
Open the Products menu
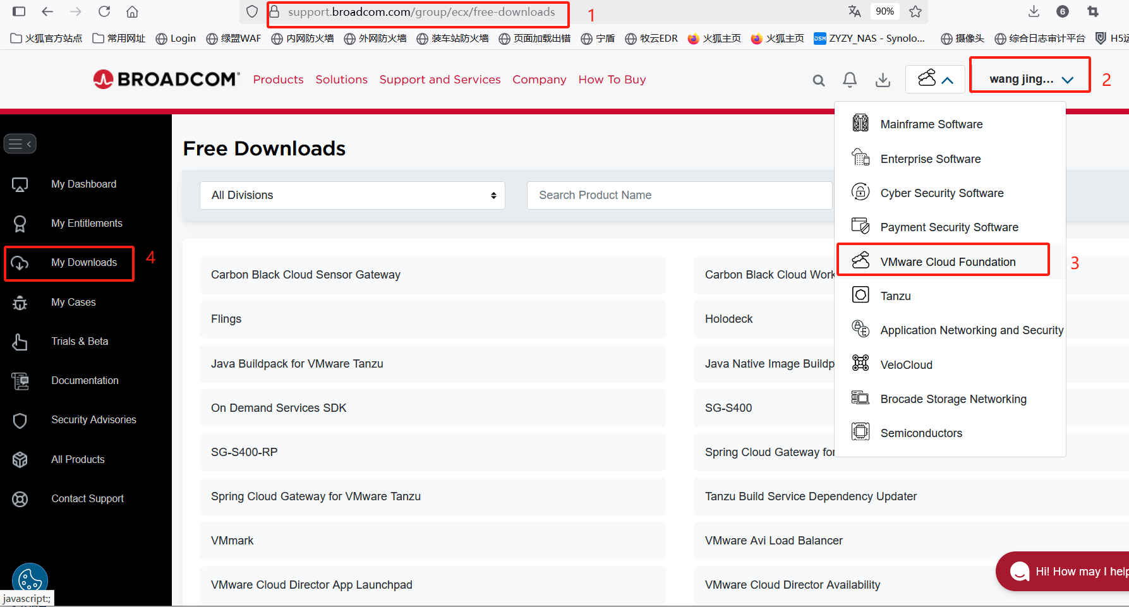tap(278, 80)
